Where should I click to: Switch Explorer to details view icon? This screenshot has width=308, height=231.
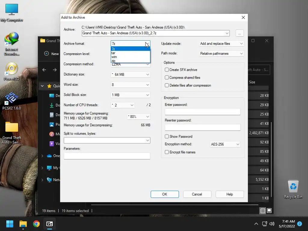point(263,211)
